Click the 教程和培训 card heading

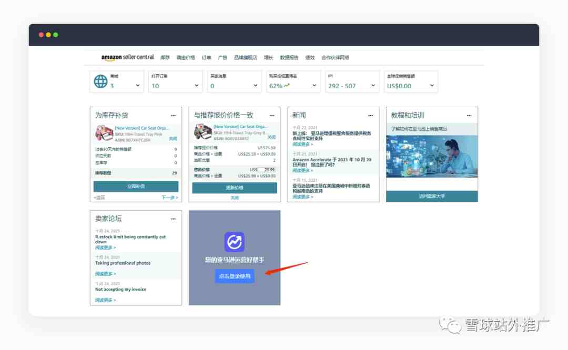[x=408, y=115]
